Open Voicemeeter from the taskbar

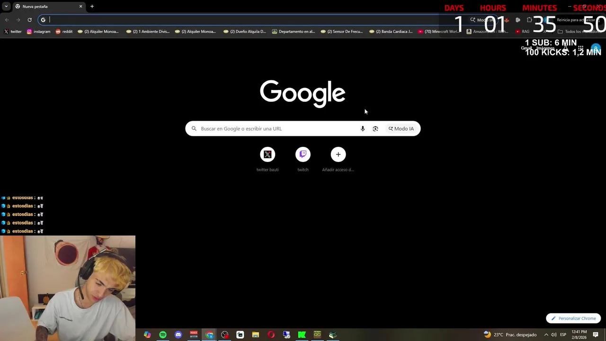tap(194, 335)
